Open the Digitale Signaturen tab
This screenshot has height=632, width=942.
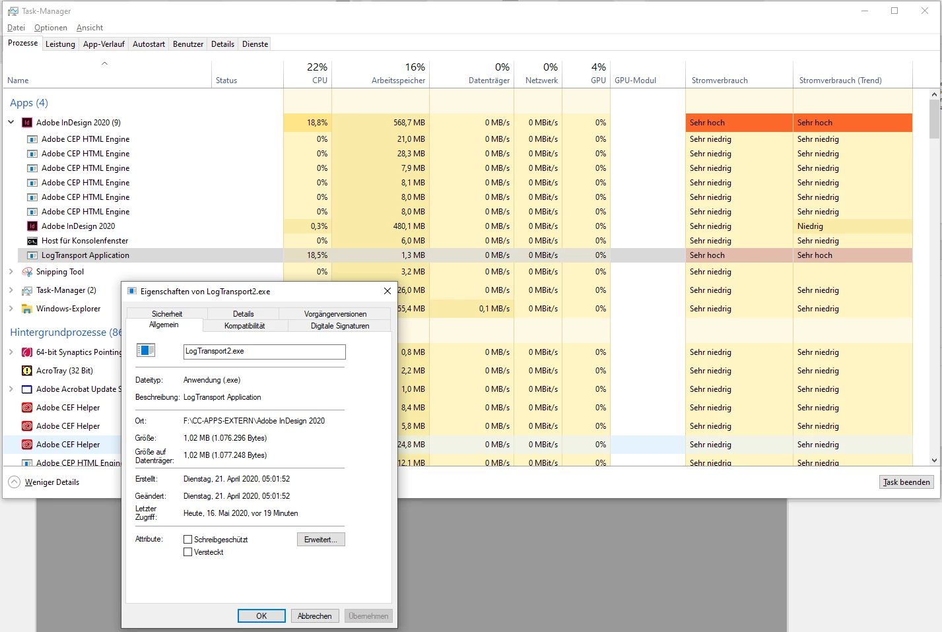tap(340, 326)
